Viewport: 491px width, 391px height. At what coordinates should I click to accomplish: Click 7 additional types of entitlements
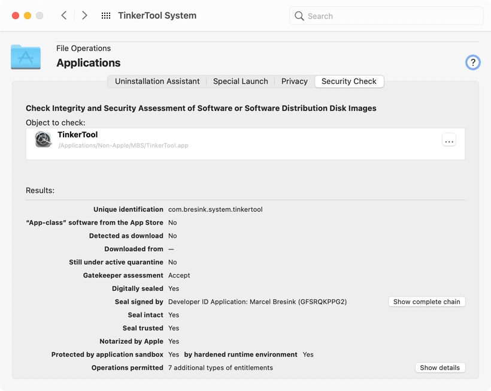[x=220, y=368]
